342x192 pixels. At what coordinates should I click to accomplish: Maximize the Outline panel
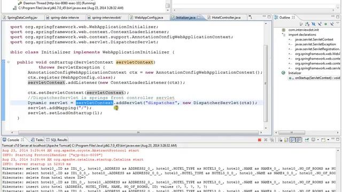[x=338, y=17]
